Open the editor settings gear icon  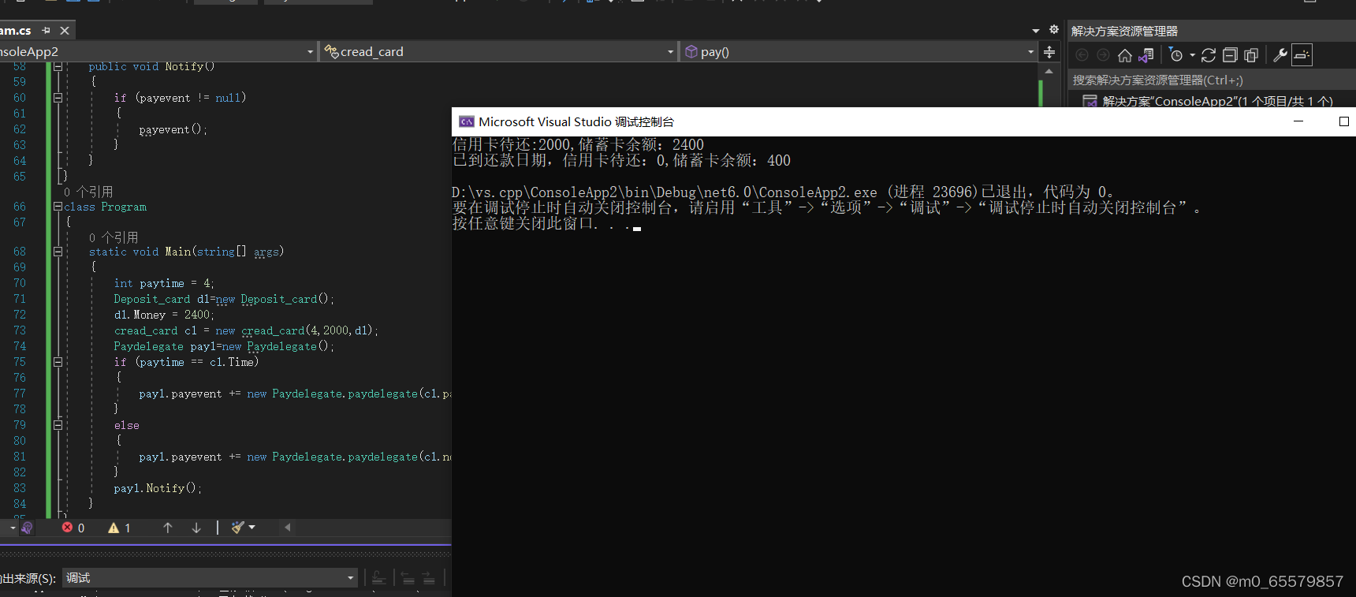[1054, 30]
